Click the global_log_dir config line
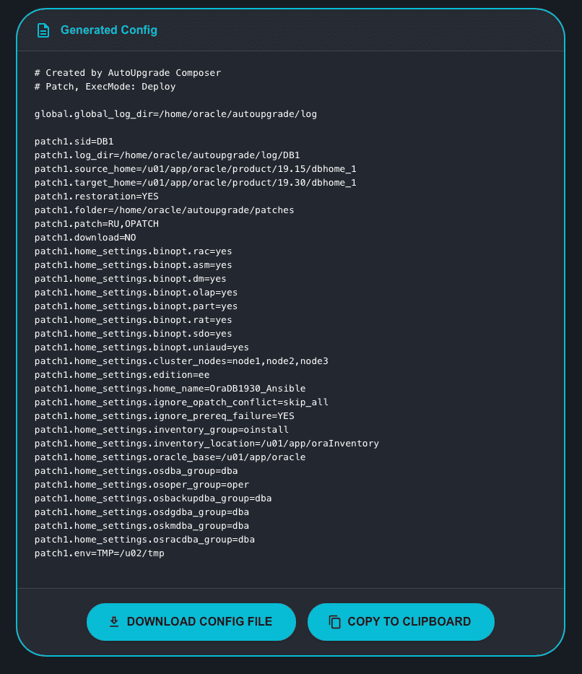Screen dimensions: 582x674 (175, 114)
